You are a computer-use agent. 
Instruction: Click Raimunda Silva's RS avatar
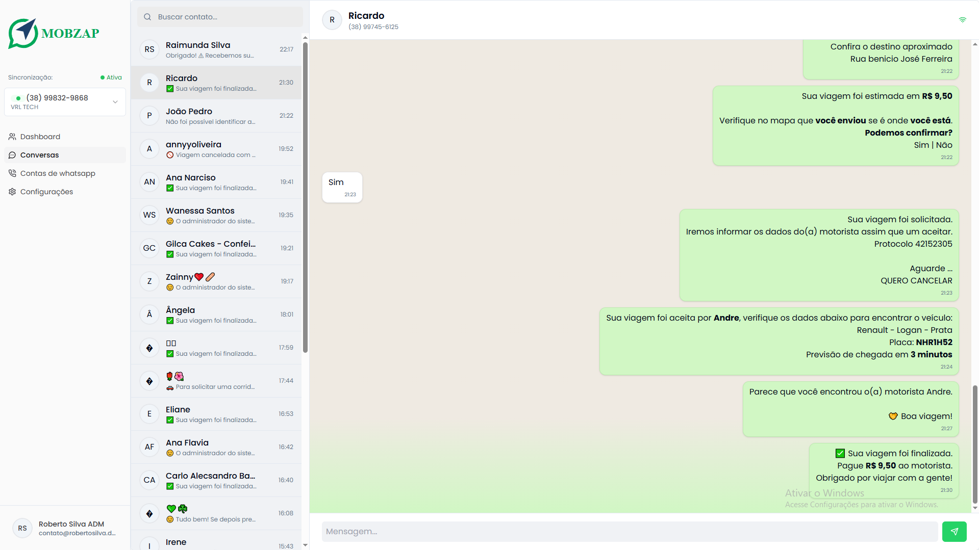[149, 49]
